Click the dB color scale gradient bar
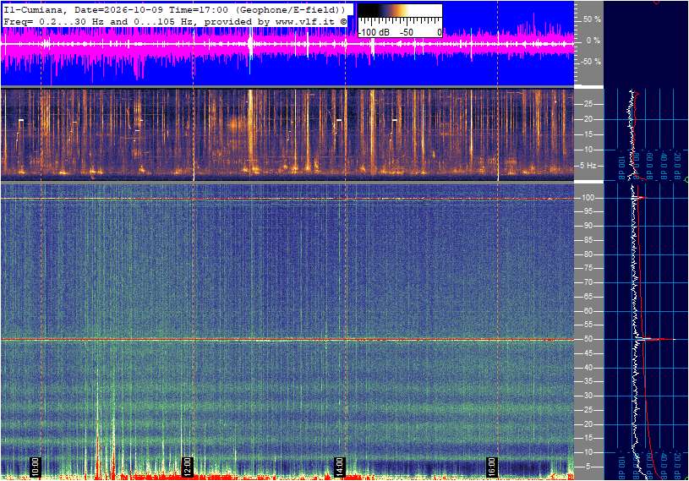The width and height of the screenshot is (689, 481). 400,12
